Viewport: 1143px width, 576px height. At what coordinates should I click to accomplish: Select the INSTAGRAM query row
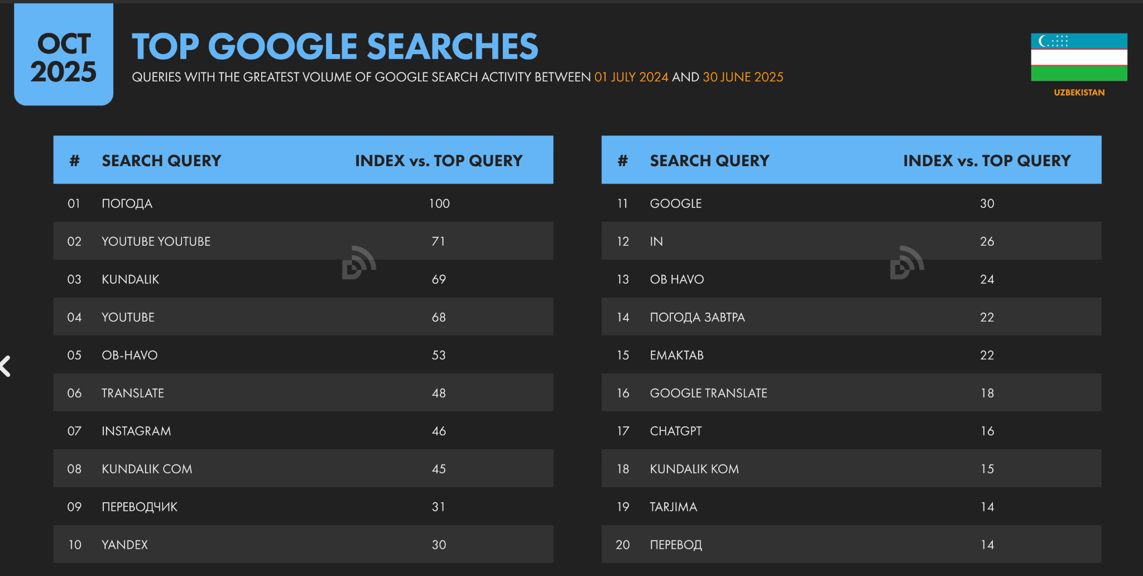(303, 430)
